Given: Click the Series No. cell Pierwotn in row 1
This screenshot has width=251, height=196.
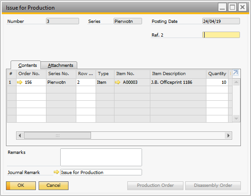Looking at the screenshot, I should [61, 82].
